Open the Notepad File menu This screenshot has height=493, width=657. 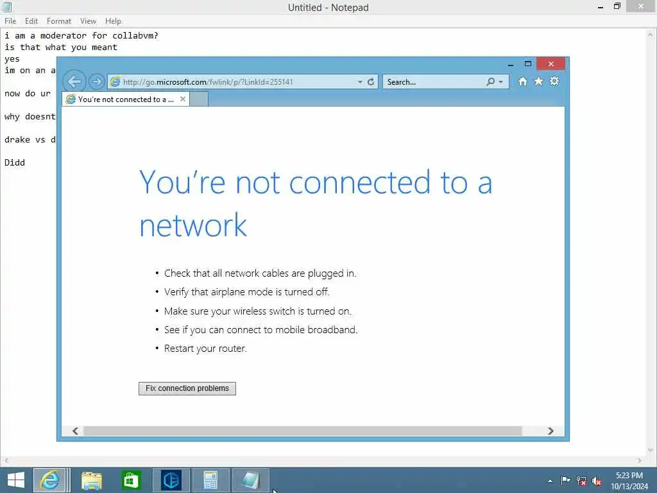point(10,21)
